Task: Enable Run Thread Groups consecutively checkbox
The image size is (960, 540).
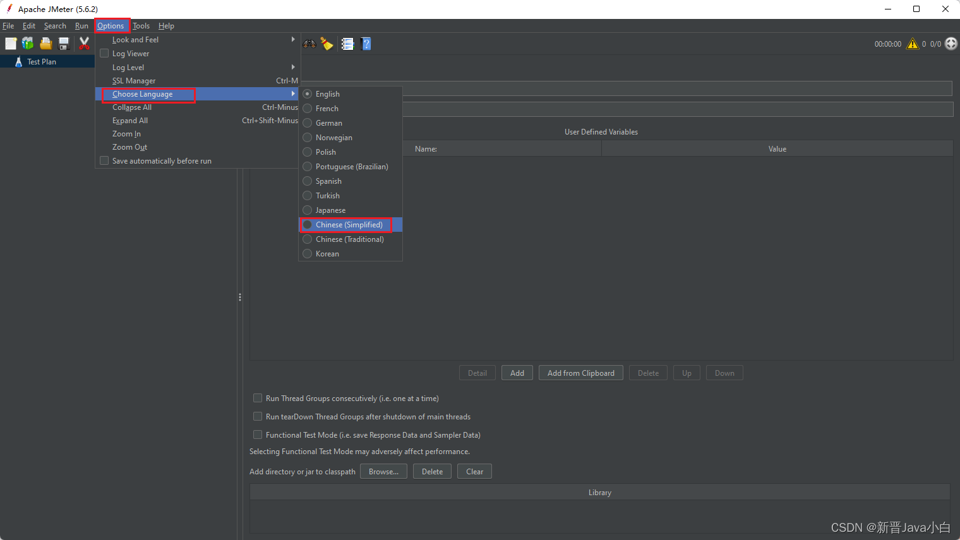Action: (x=258, y=398)
